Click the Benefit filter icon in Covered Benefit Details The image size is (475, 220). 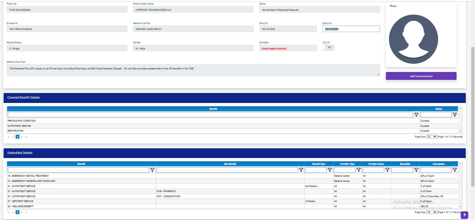(x=416, y=115)
